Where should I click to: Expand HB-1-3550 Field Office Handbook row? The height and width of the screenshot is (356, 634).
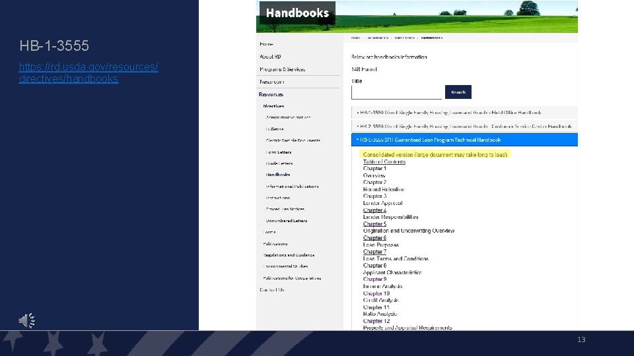pyautogui.click(x=464, y=113)
